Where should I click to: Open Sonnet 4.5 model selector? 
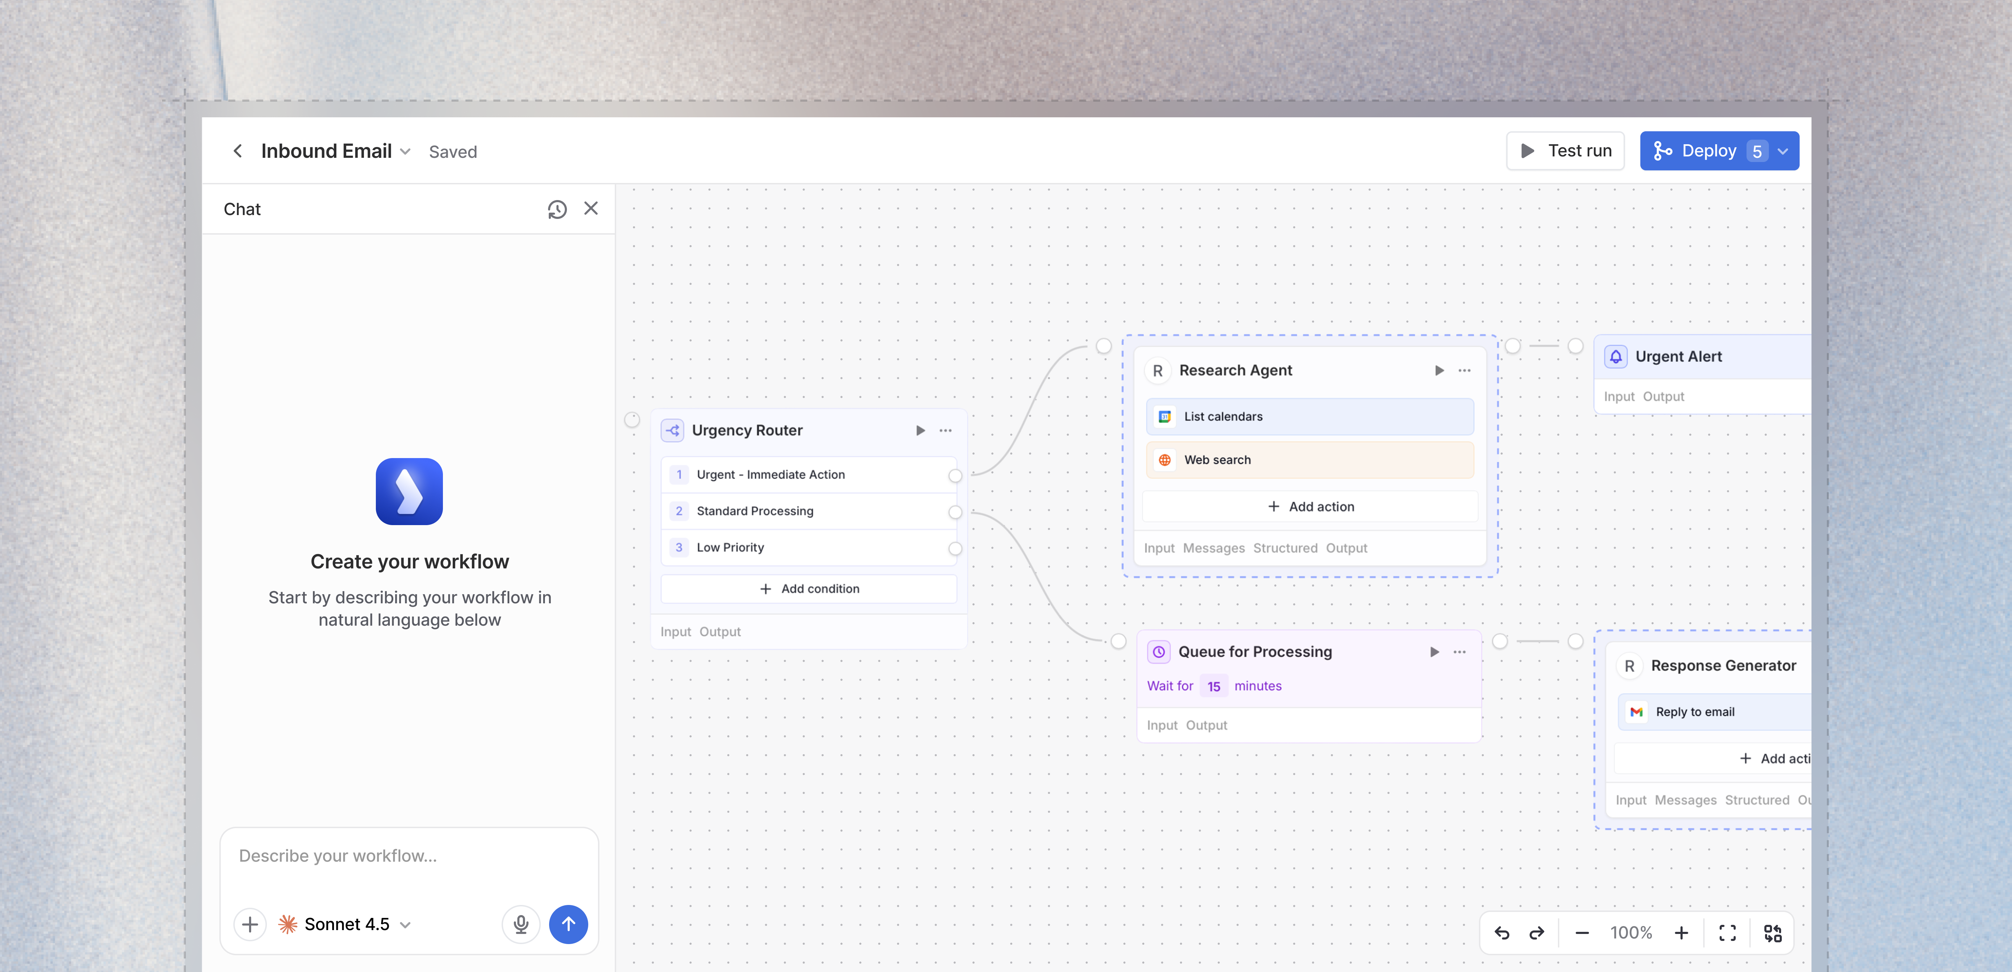(x=346, y=925)
